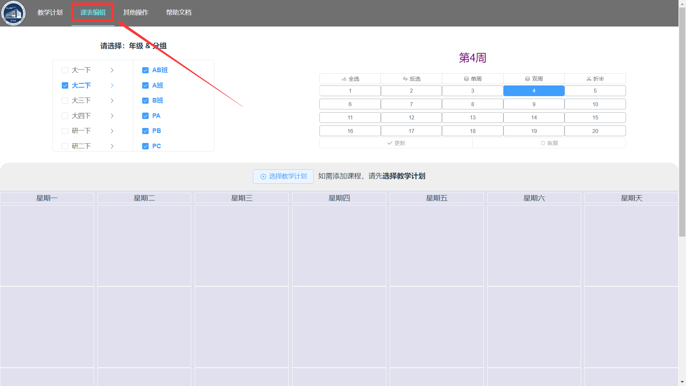686x386 pixels.
Task: Expand the 研二下 chevron arrow
Action: pos(112,146)
